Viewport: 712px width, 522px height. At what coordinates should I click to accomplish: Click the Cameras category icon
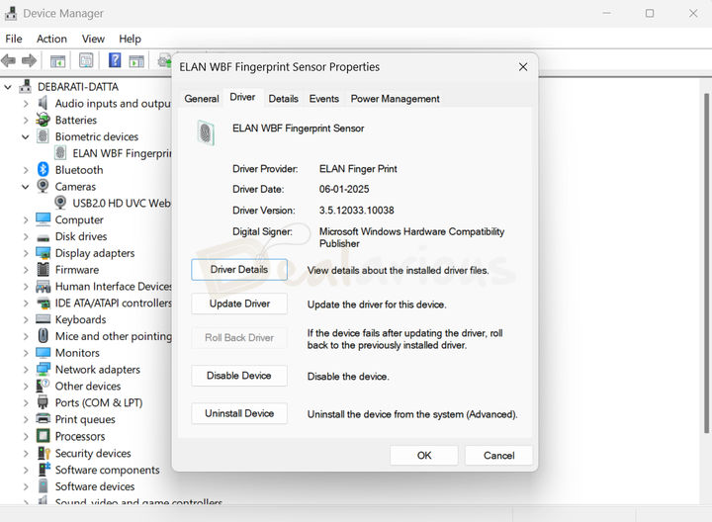pos(43,186)
